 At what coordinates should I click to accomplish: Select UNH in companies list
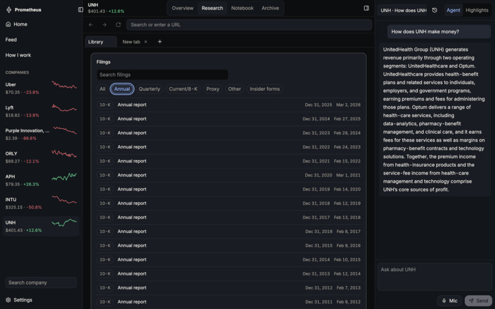(41, 226)
